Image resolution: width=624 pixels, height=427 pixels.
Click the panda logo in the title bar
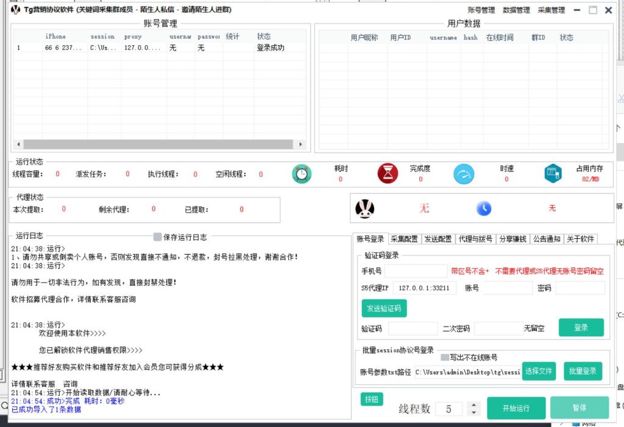(x=15, y=10)
